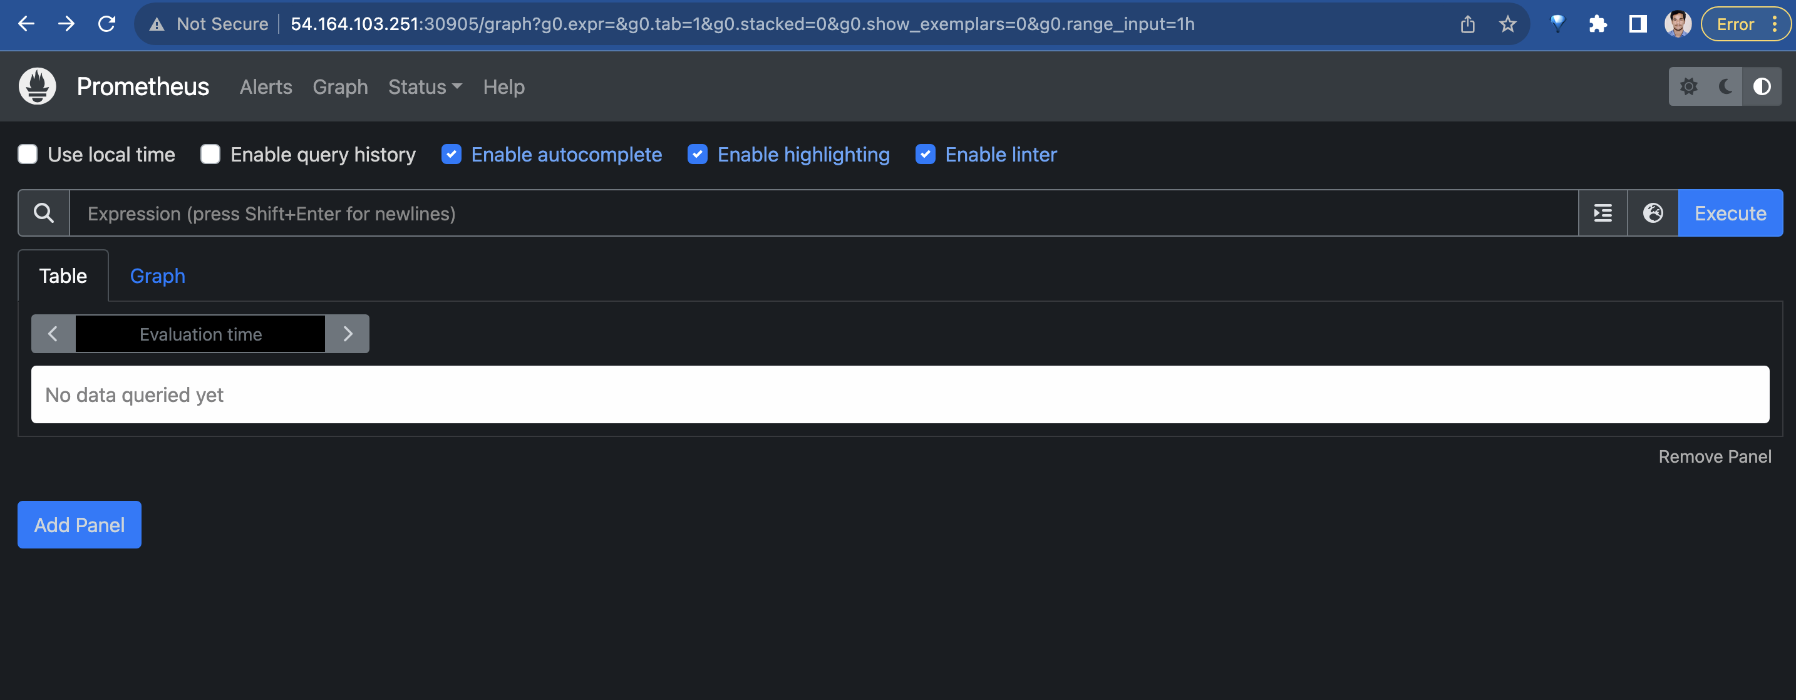Uncheck Enable highlighting
The image size is (1796, 700).
[697, 154]
